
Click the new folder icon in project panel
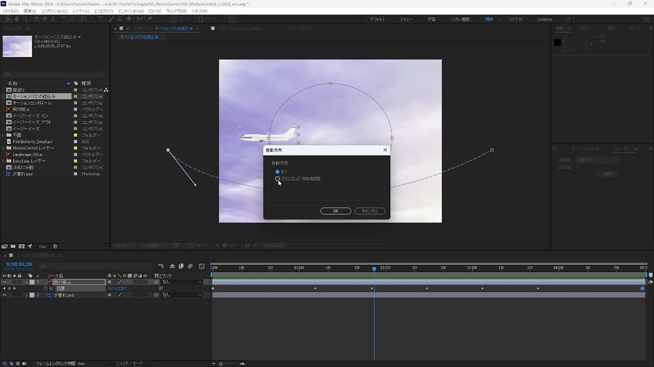click(12, 246)
